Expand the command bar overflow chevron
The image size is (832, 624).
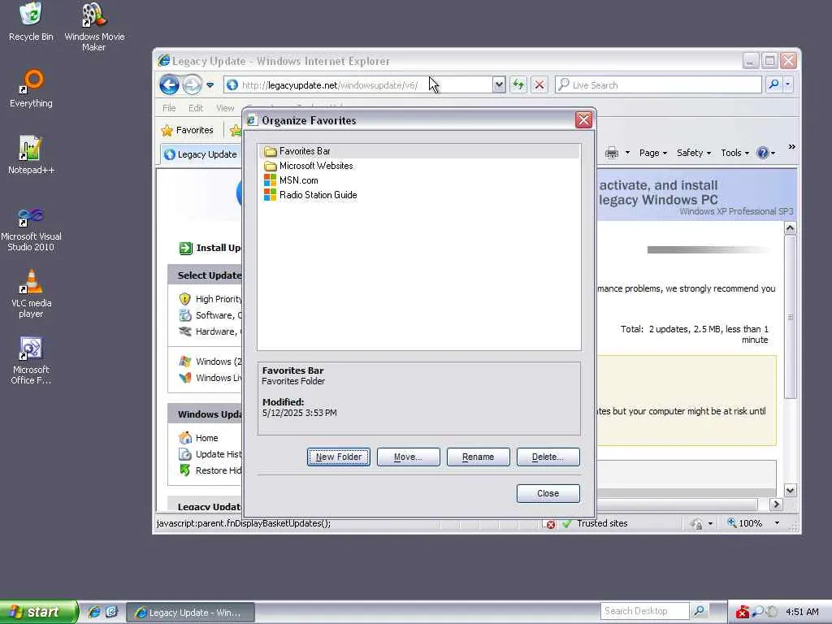(791, 147)
